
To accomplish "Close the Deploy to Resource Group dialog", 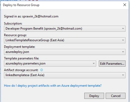I will tap(125, 5).
